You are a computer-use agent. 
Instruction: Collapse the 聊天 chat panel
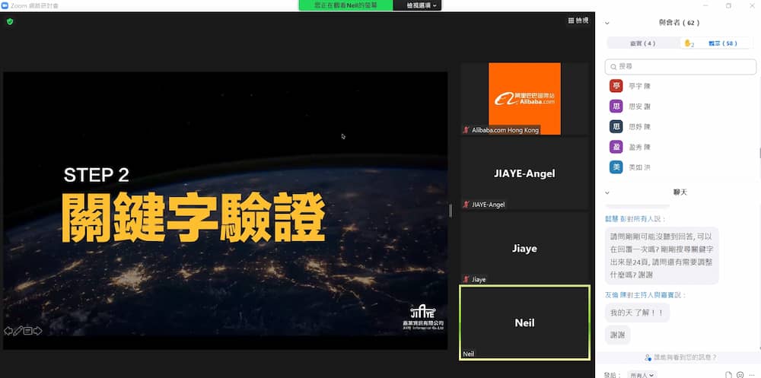[x=607, y=192]
